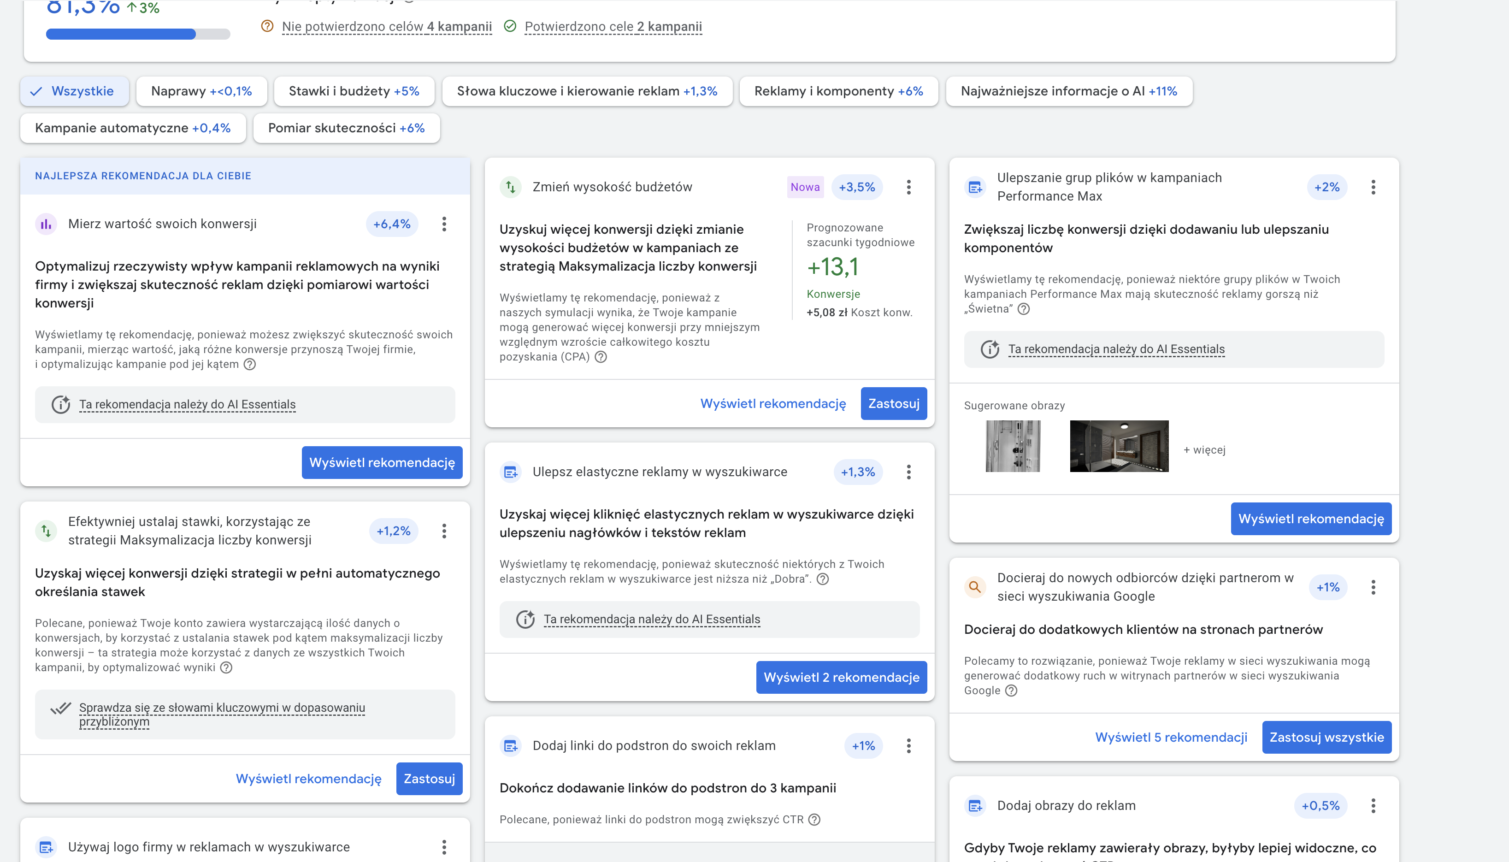The width and height of the screenshot is (1509, 862).
Task: Toggle the Pomiar skuteczności filter chip
Action: 346,128
